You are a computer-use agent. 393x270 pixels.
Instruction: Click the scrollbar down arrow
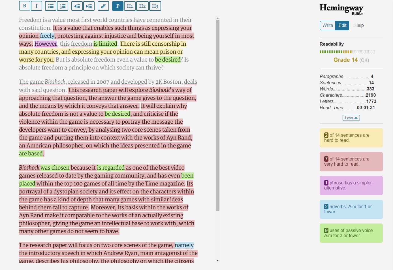click(217, 261)
